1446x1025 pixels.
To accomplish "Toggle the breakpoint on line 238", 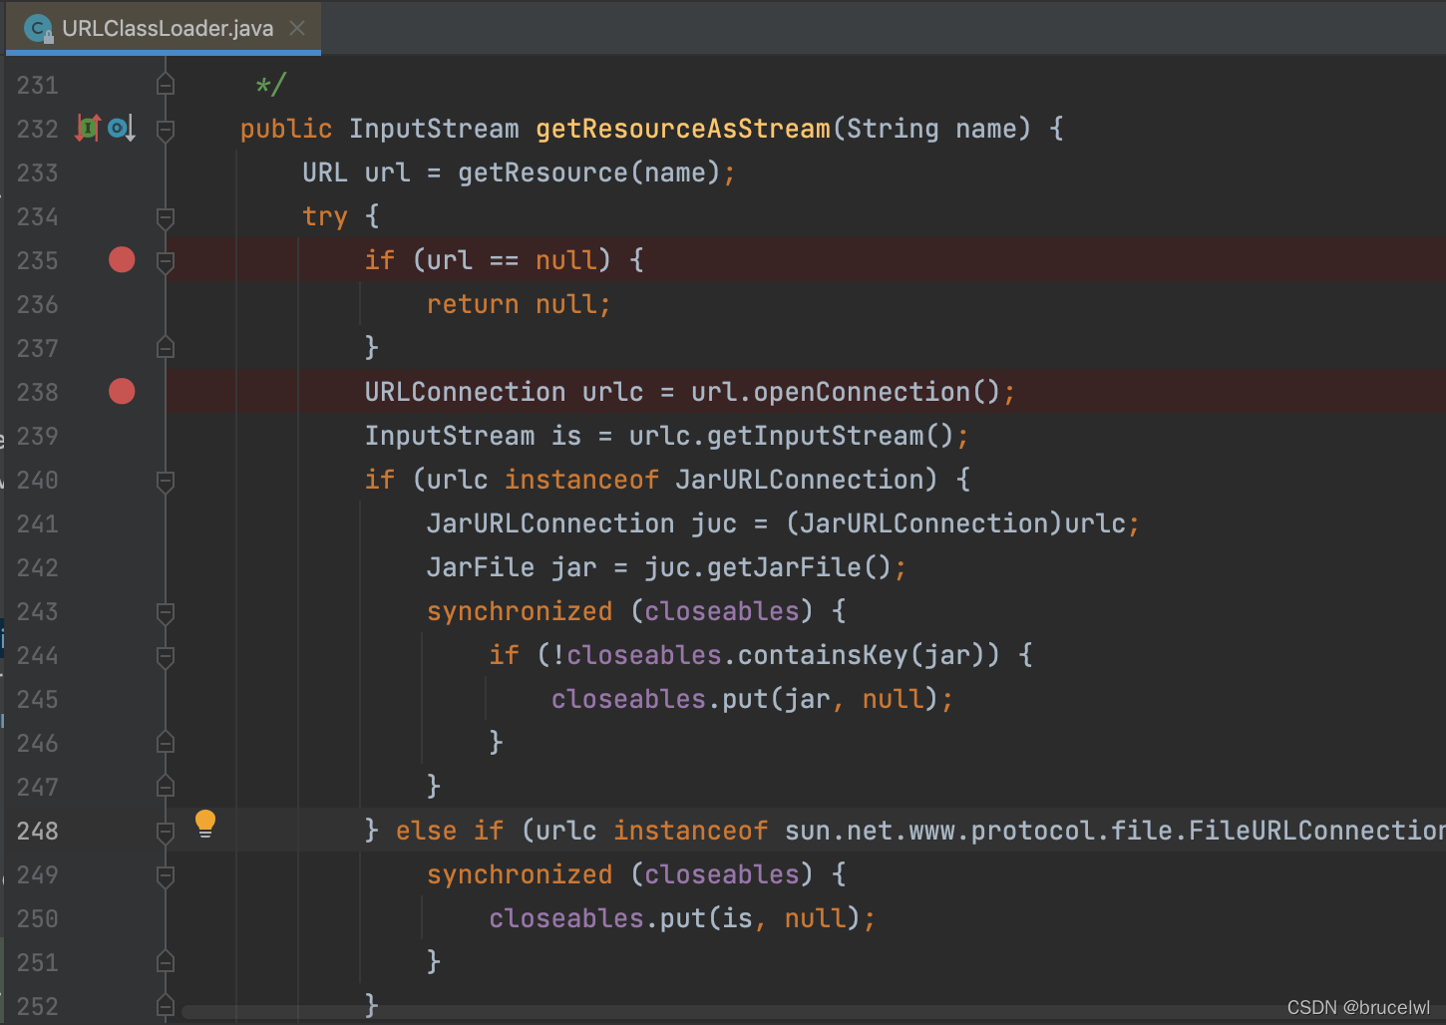I will point(122,392).
